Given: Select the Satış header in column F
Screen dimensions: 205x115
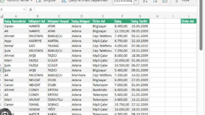Looking at the screenshot, I should 122,21.
